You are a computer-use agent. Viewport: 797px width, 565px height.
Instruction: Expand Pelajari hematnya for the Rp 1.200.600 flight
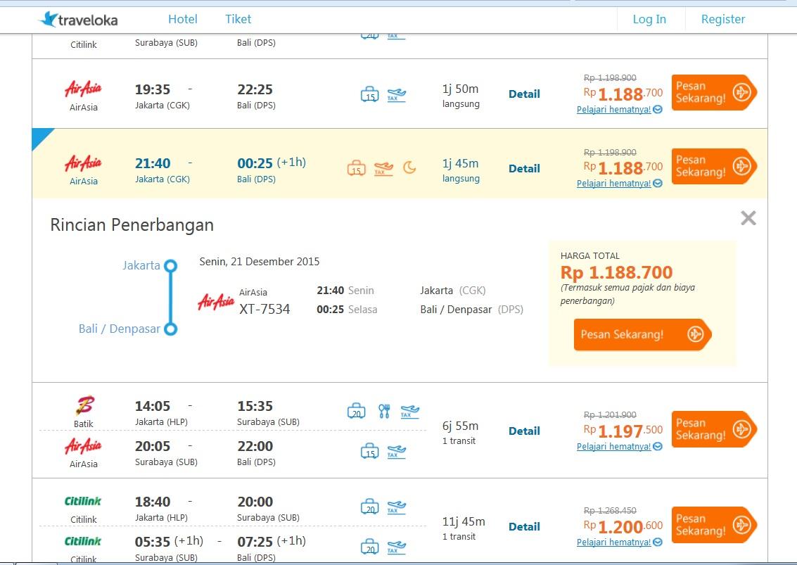[619, 542]
